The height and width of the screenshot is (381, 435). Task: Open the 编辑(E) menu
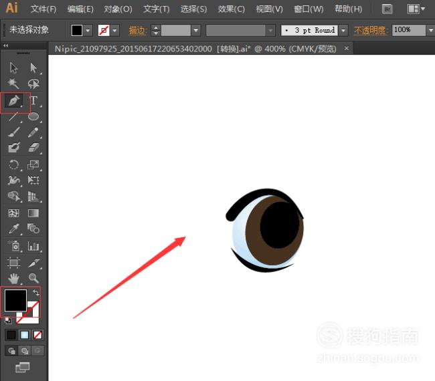click(x=80, y=9)
